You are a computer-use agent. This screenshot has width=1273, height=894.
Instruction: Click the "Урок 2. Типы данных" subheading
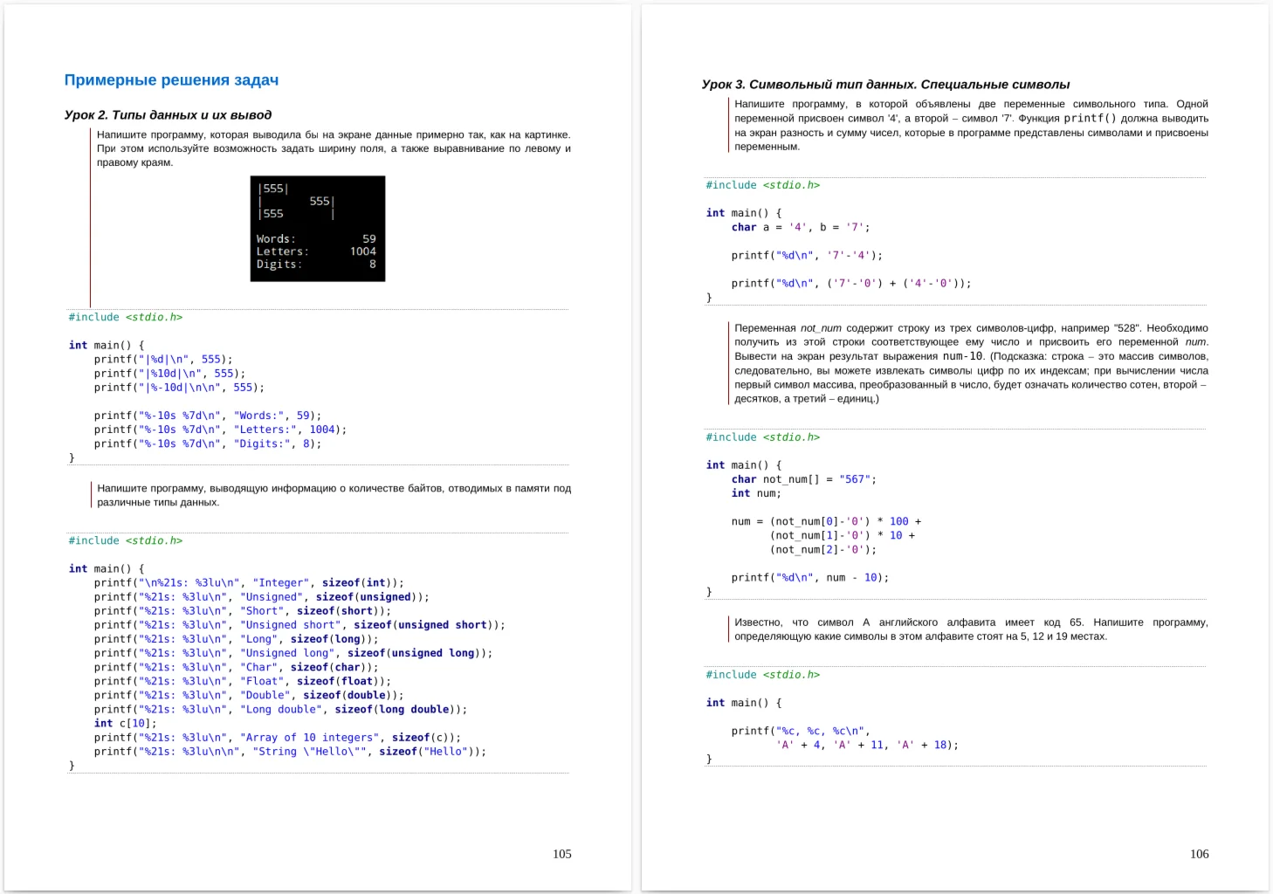pos(168,114)
